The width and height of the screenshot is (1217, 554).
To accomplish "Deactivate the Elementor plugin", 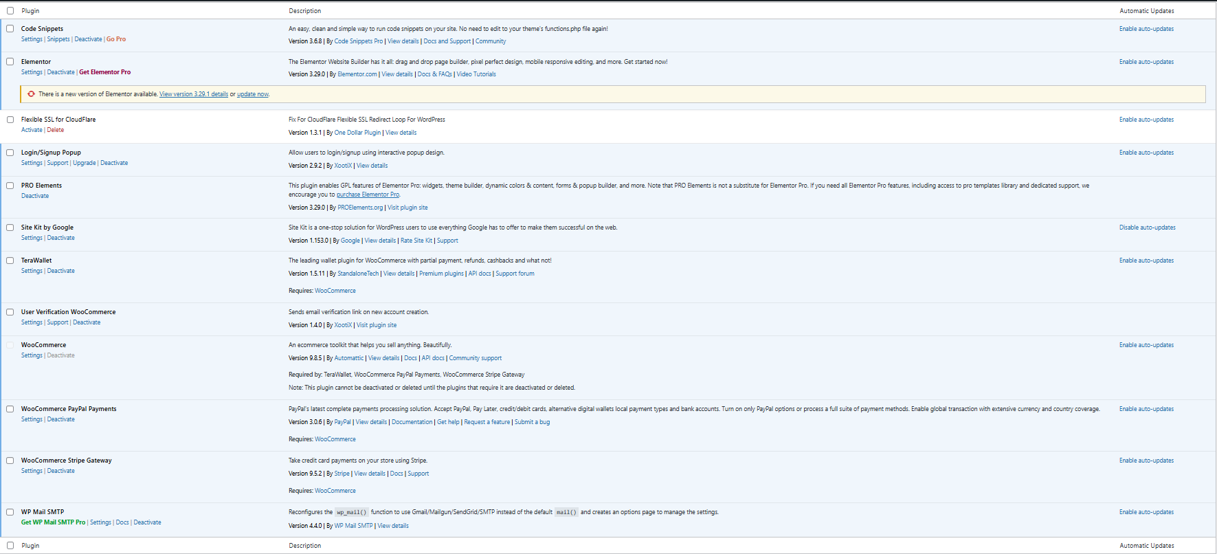I will 61,72.
